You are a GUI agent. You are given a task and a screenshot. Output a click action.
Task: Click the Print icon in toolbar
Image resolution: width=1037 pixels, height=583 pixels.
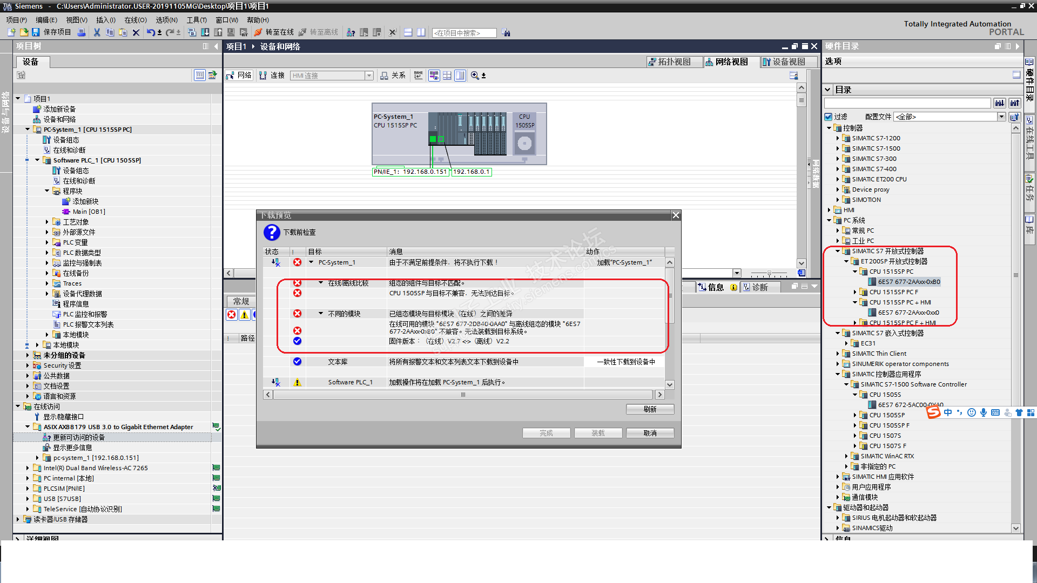[82, 32]
